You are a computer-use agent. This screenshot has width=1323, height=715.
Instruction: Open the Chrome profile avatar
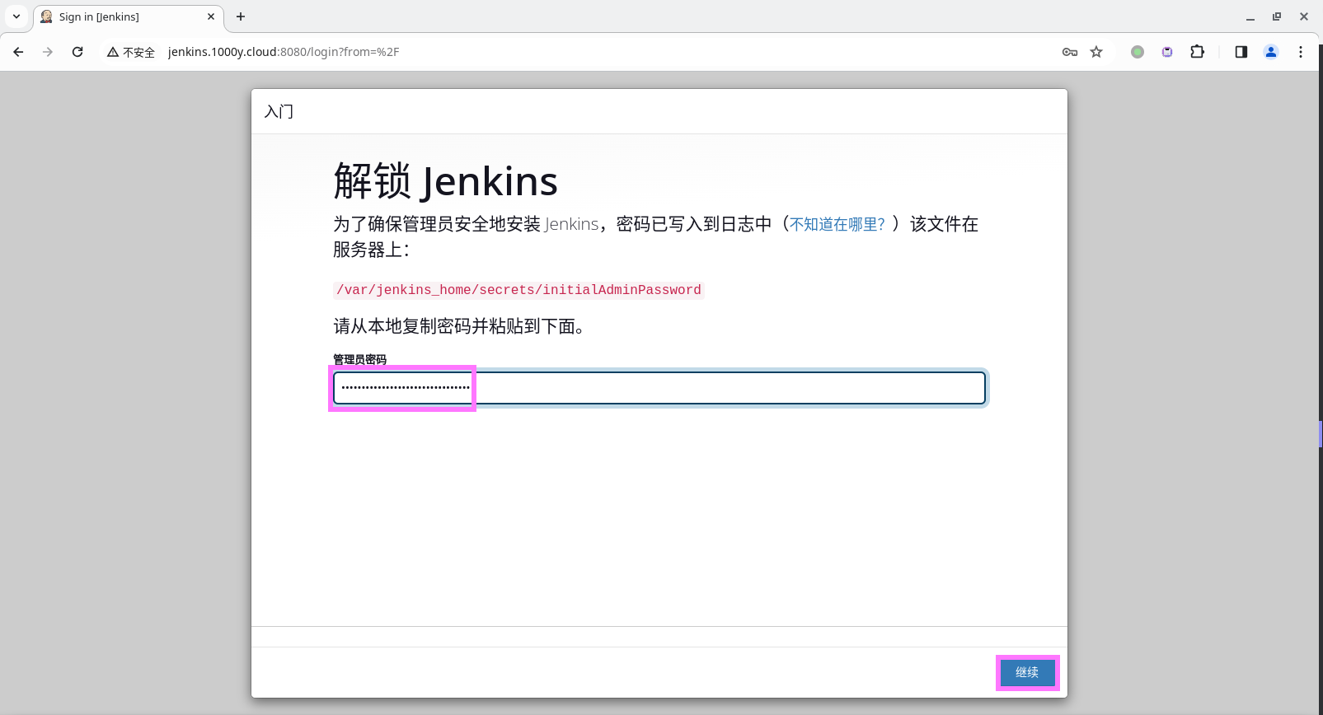[1271, 52]
